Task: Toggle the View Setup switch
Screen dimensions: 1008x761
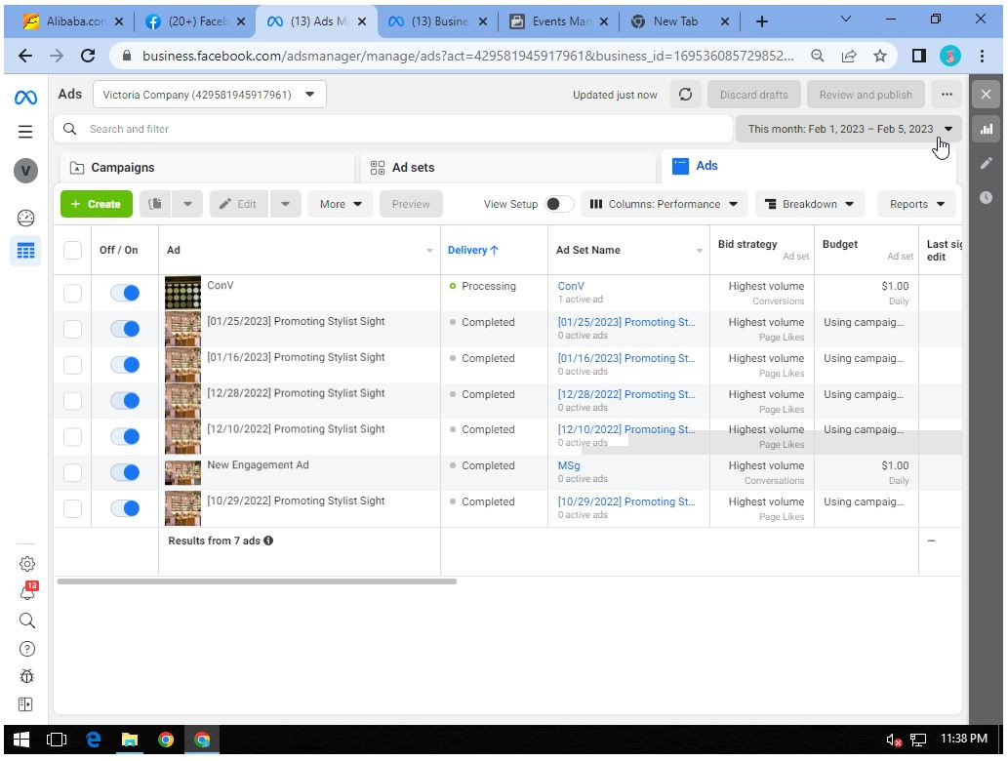Action: pos(558,204)
